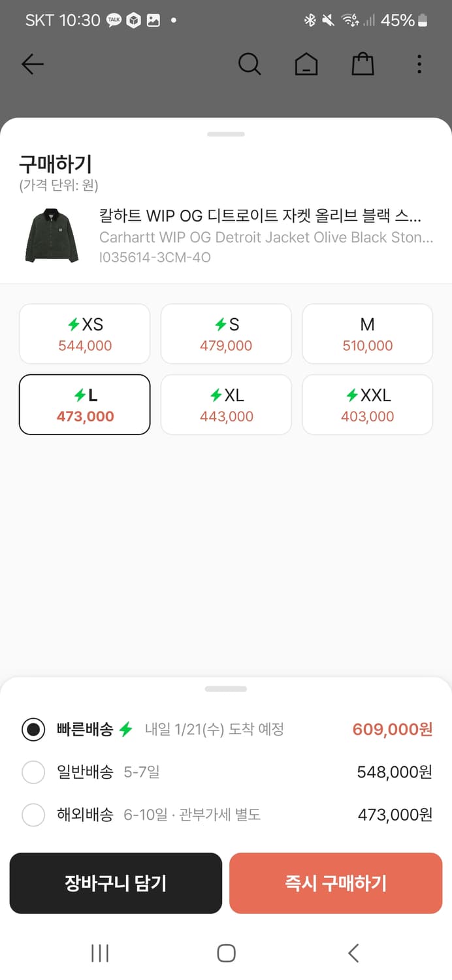This screenshot has width=452, height=980.
Task: Open the shopping bag icon
Action: pos(363,64)
